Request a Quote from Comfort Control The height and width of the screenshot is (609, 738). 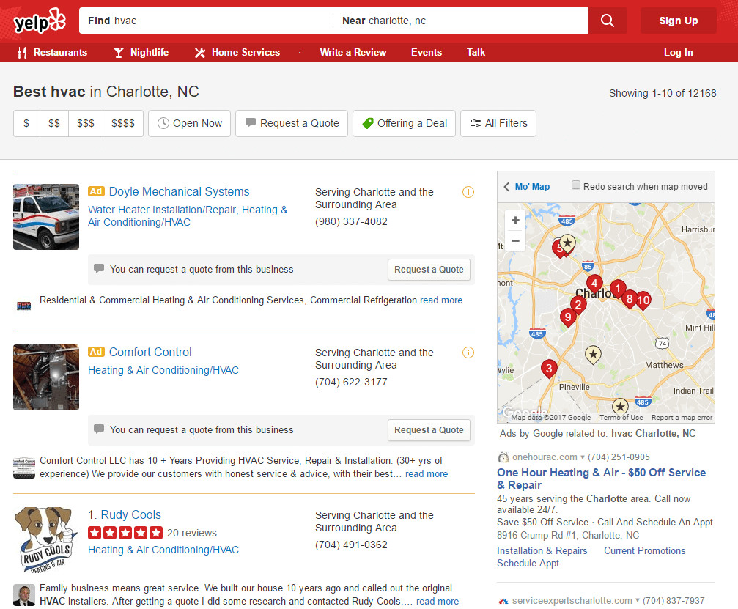429,430
